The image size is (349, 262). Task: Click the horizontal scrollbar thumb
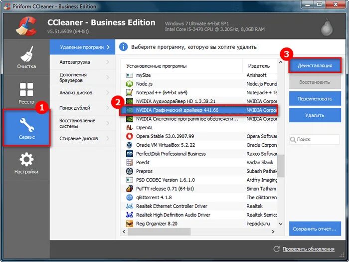[159, 232]
